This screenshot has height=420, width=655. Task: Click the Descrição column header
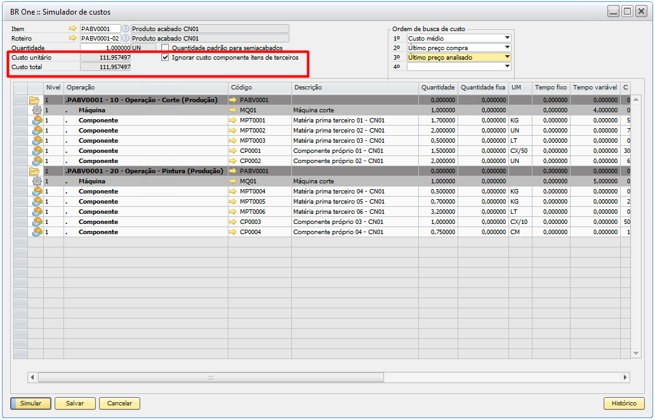click(355, 87)
